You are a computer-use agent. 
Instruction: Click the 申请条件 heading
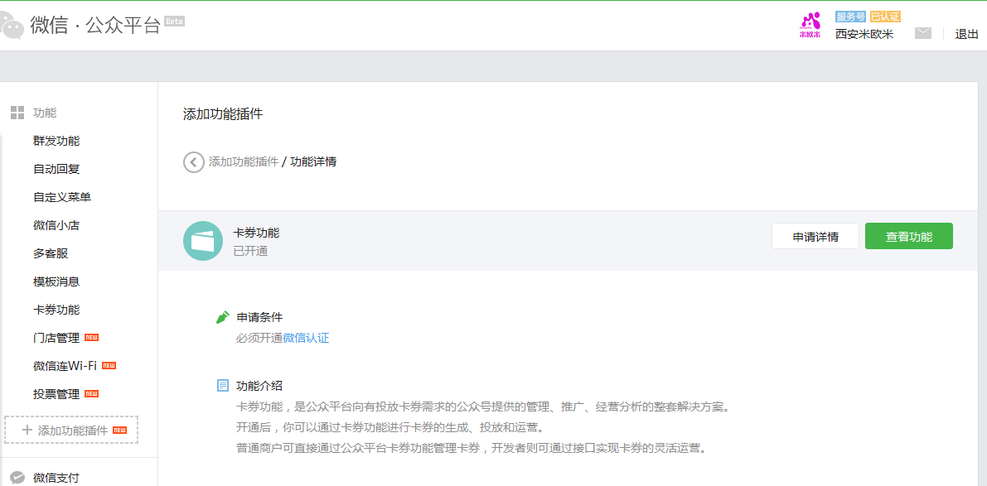coord(259,317)
